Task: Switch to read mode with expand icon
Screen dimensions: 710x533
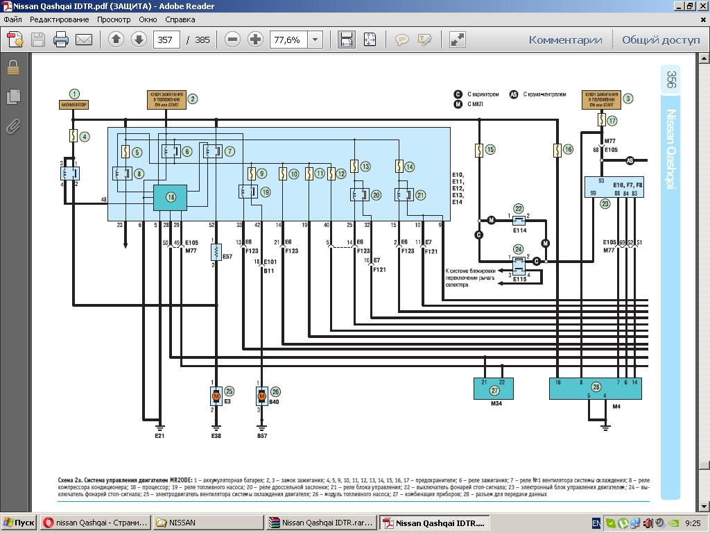Action: [x=458, y=40]
